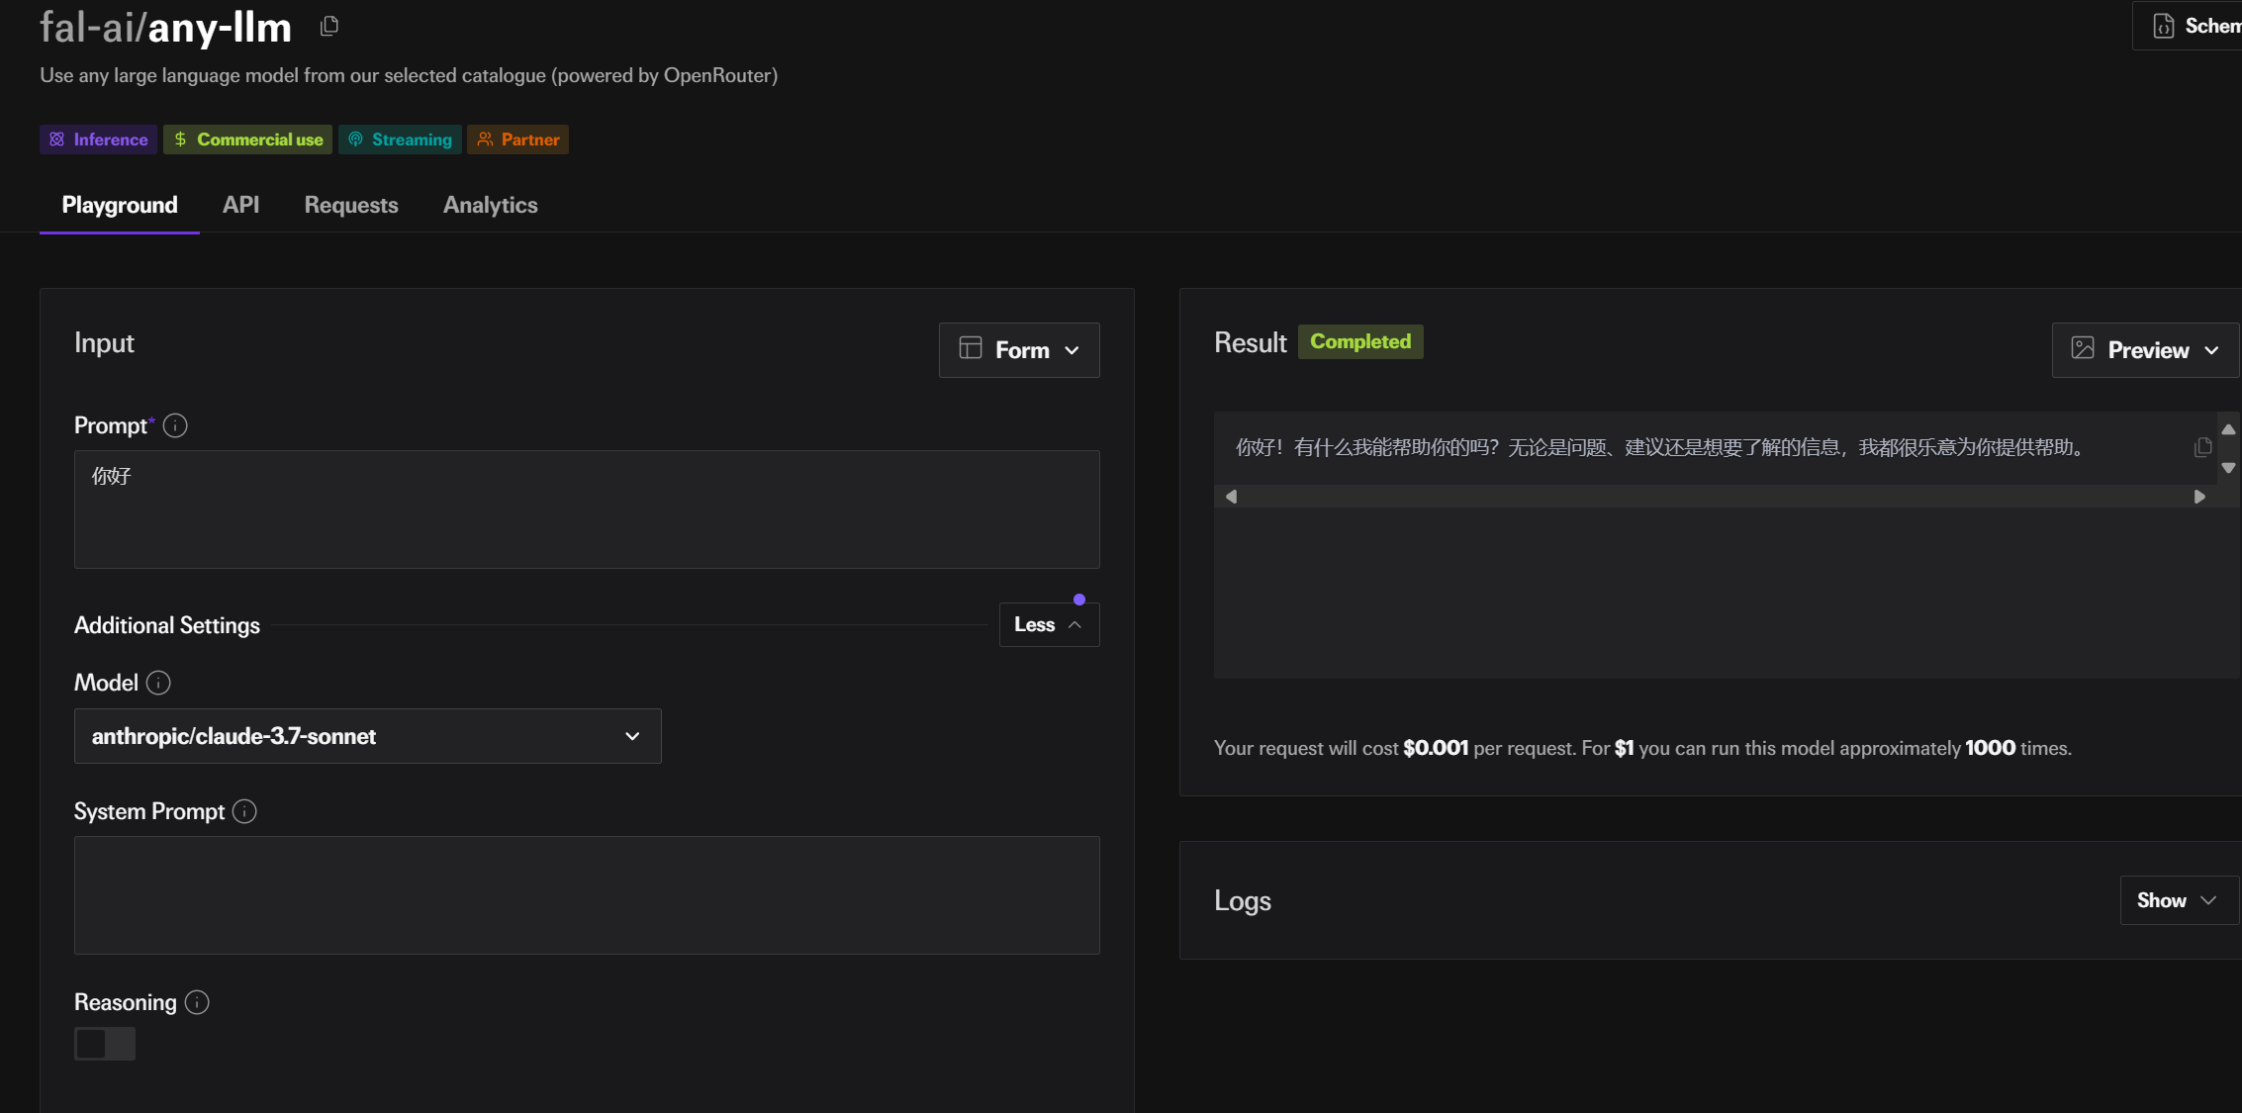Click the Model info icon
Screen dimensions: 2242x1113
click(x=158, y=683)
